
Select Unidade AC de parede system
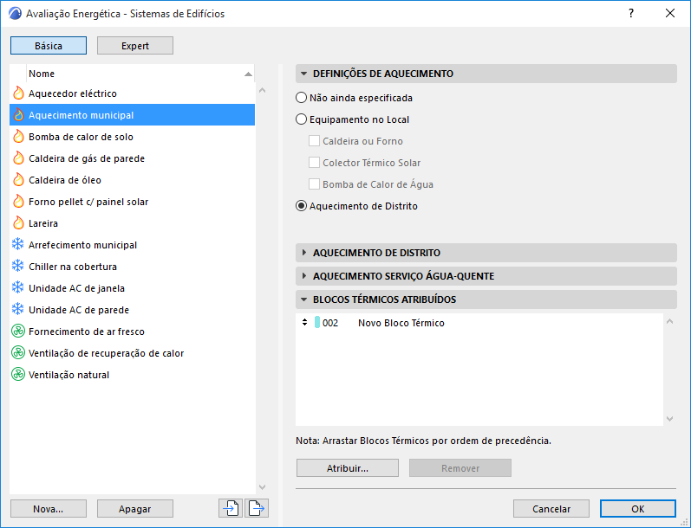(132, 309)
